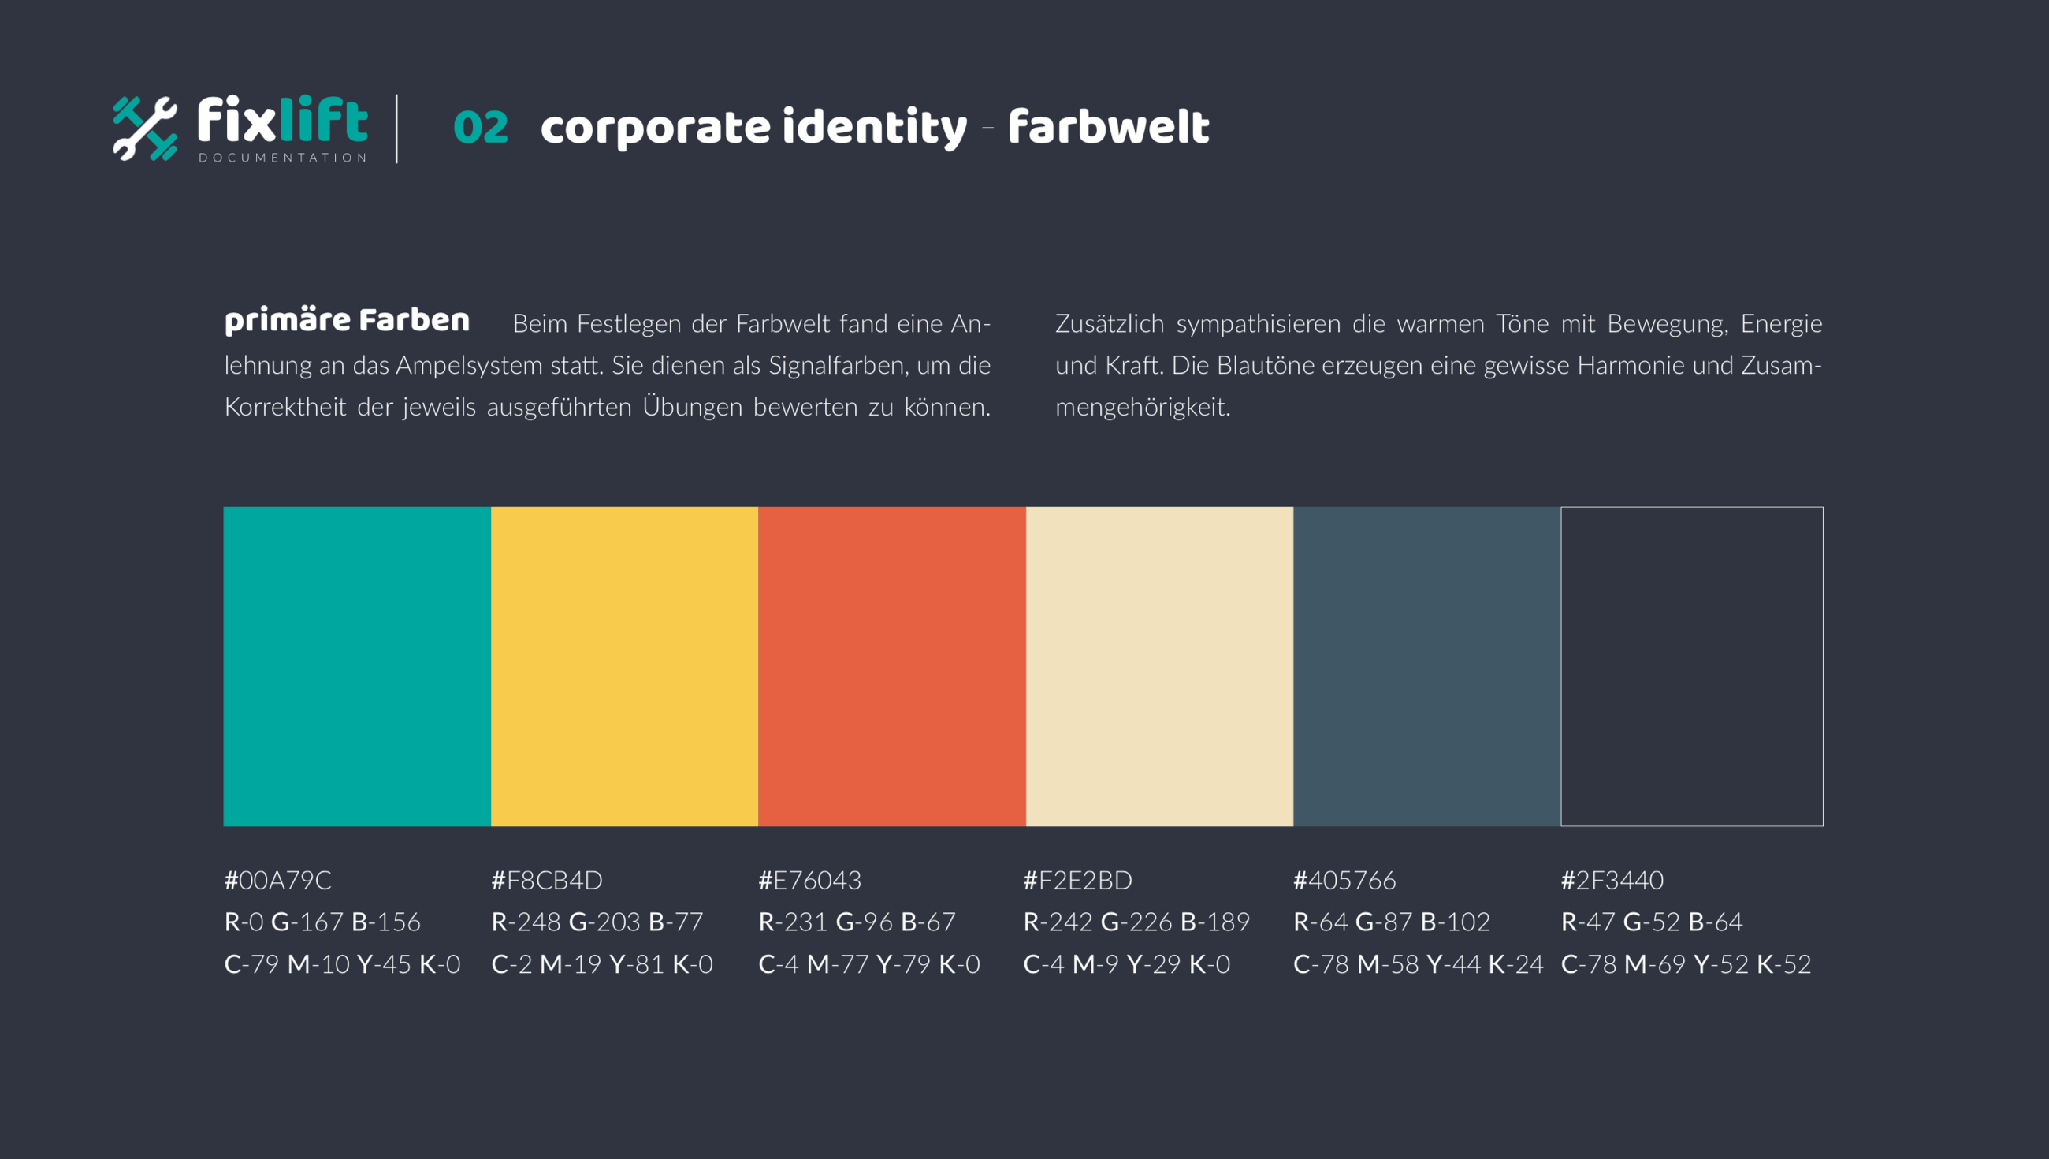
Task: Click the C-4 M-77 Y-79 K-0 values
Action: tap(869, 964)
